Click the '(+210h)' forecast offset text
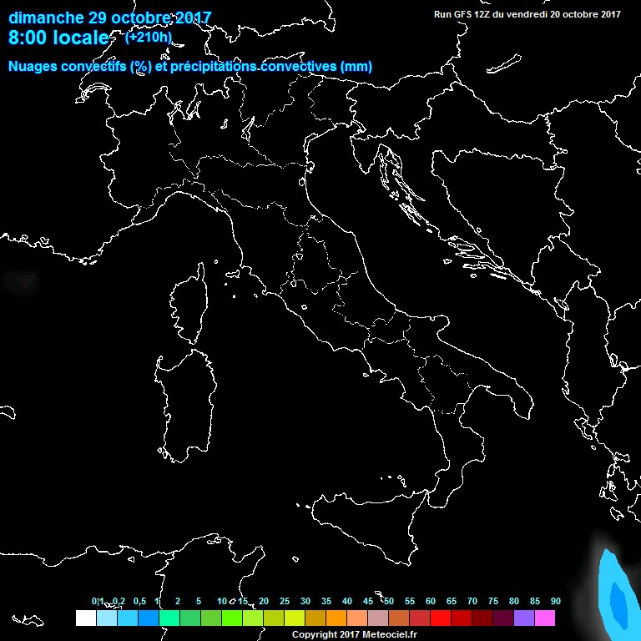 [149, 38]
